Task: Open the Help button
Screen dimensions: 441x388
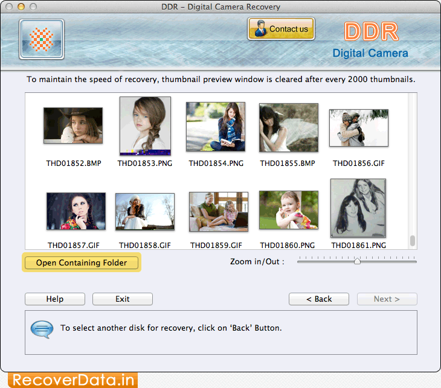Action: [x=55, y=299]
